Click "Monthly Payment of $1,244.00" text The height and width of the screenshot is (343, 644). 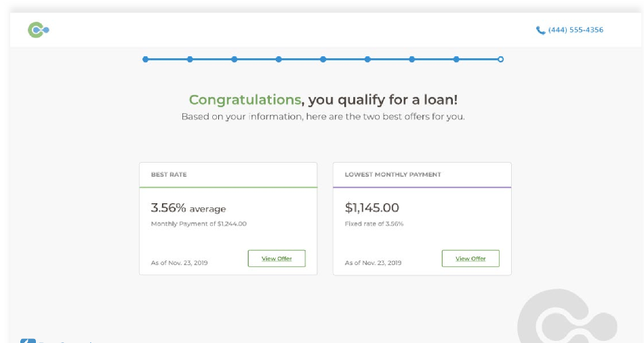point(199,224)
